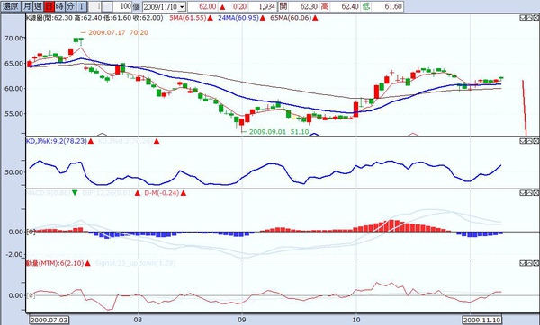Click the Signal:25_updown(1.29) label
This screenshot has width=540, height=325.
tap(135, 263)
